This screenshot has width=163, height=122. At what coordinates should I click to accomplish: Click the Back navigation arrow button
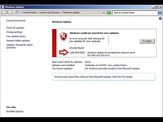pyautogui.click(x=4, y=13)
